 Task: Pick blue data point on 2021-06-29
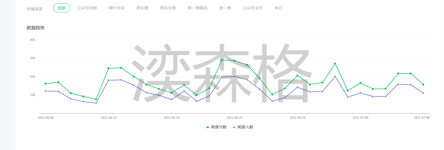pos(297,87)
